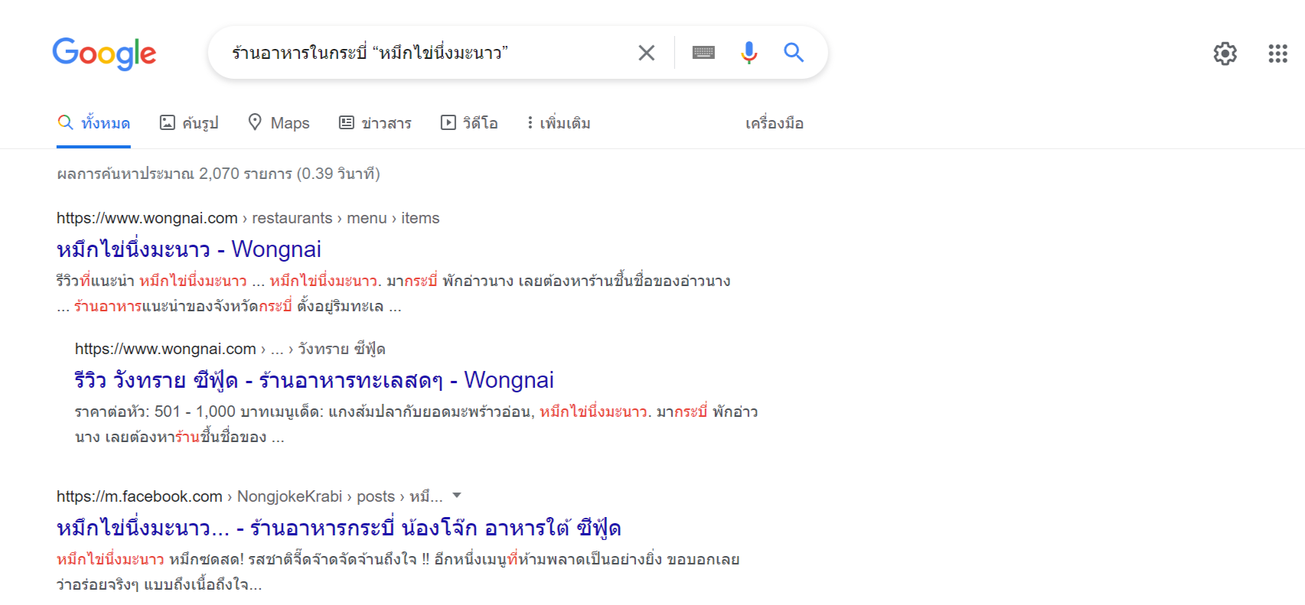Viewport: 1305px width, 605px height.
Task: Expand the Facebook result options arrow
Action: pyautogui.click(x=457, y=495)
